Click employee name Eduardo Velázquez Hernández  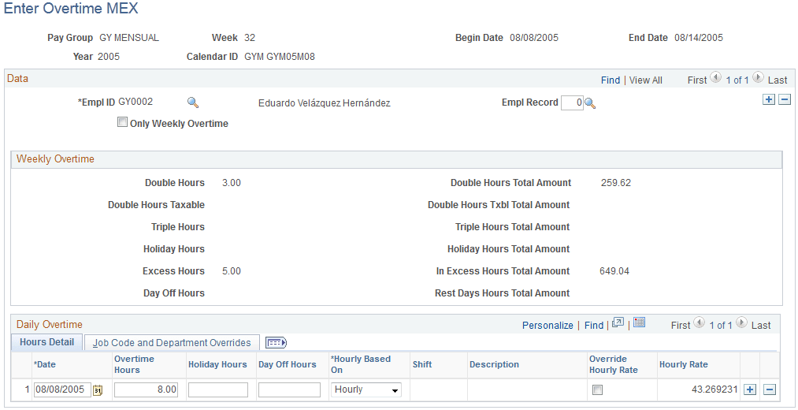pos(325,102)
